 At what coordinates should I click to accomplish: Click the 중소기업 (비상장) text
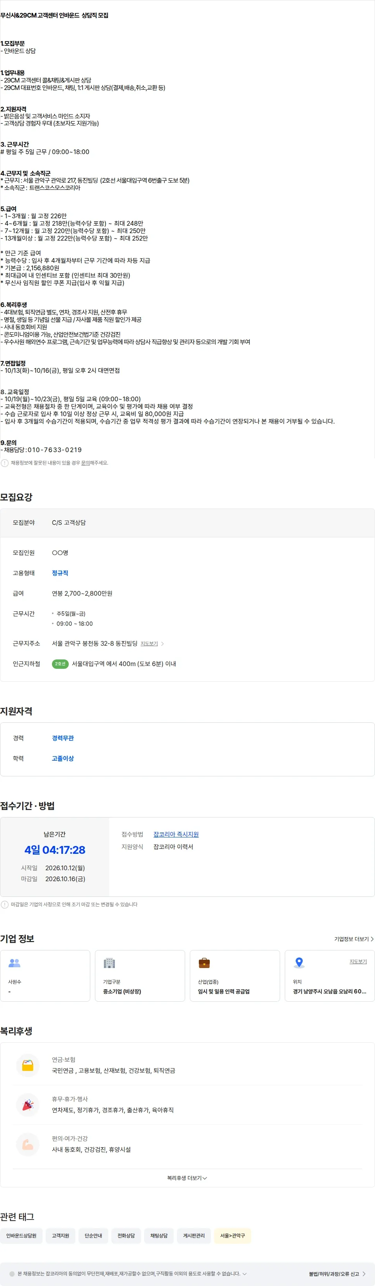[122, 991]
